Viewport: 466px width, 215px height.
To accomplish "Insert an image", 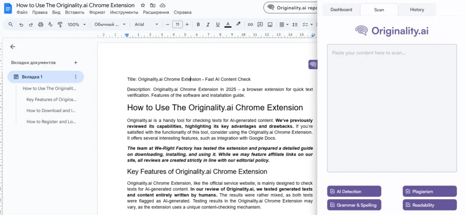I will click(x=270, y=24).
